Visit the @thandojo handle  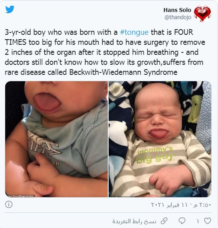(178, 17)
